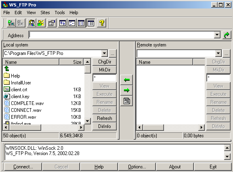Click the local list horizontal scroll right arrow

[81, 127]
